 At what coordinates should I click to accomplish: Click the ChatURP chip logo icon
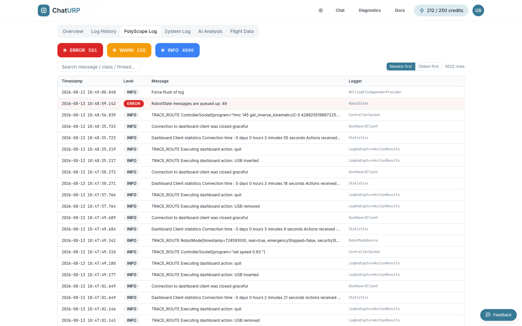coord(44,10)
